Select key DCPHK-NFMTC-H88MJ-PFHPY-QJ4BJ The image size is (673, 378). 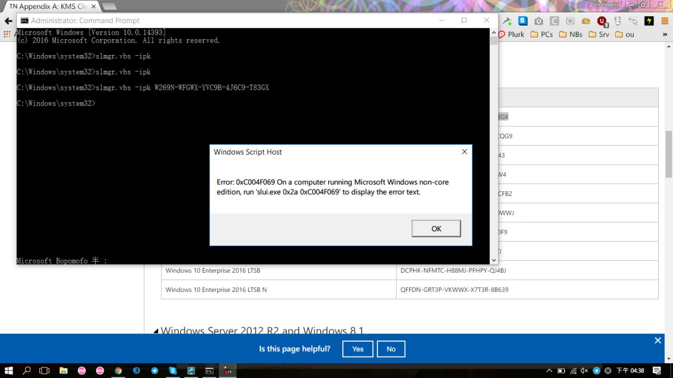click(453, 271)
